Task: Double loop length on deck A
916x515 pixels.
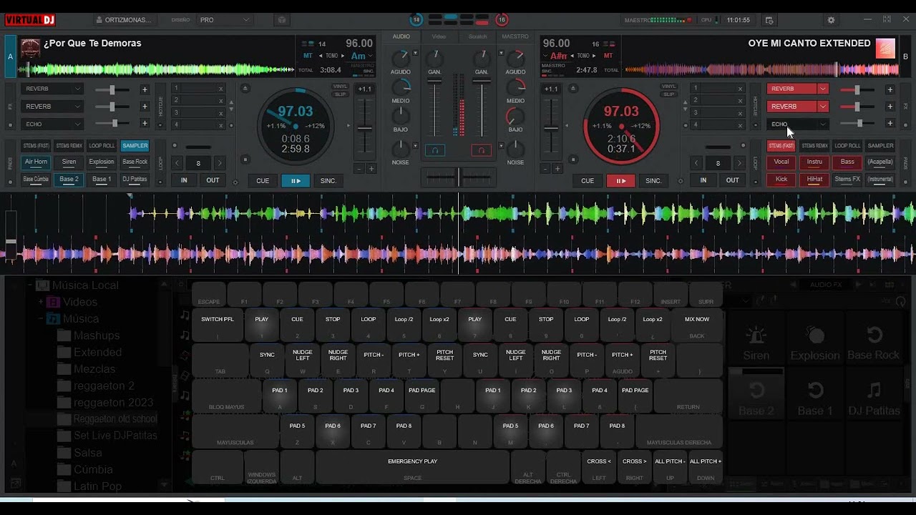Action: (220, 163)
